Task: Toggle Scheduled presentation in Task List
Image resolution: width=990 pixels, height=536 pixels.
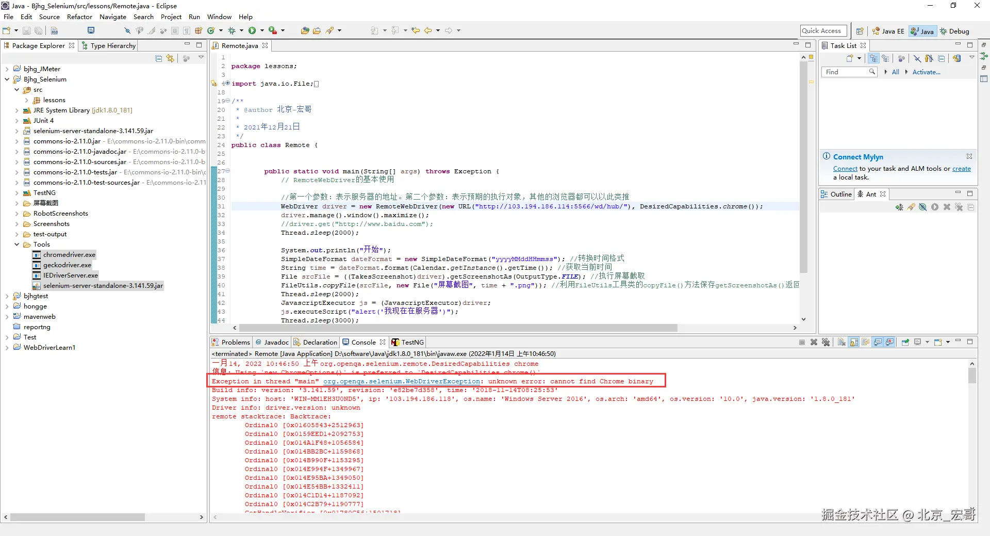Action: click(x=885, y=59)
